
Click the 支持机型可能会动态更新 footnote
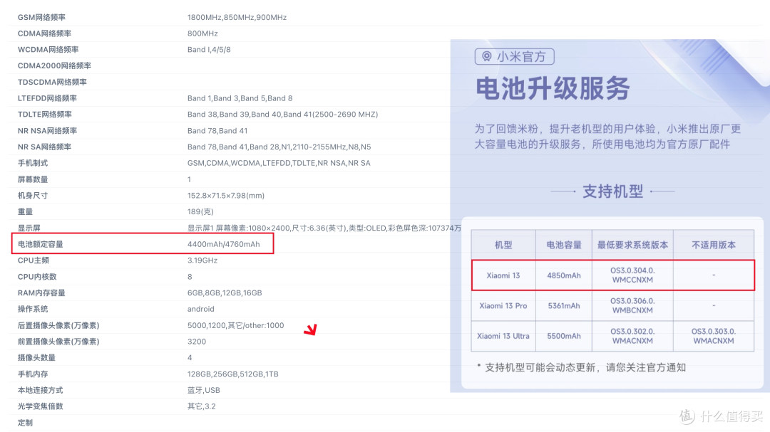(x=581, y=368)
